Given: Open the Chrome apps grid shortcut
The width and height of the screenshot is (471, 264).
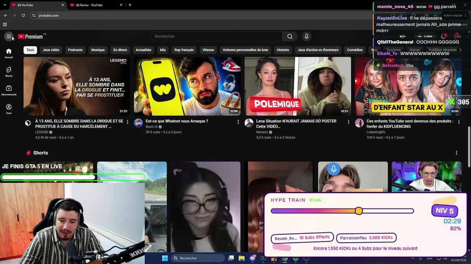Looking at the screenshot, I should point(5,25).
